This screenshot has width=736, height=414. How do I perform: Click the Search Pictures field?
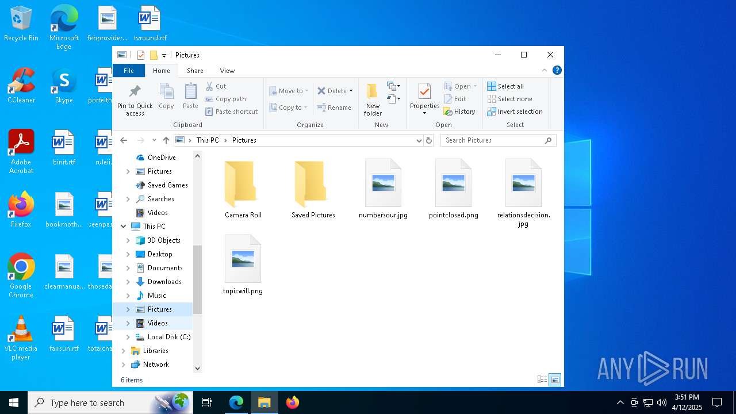point(499,140)
